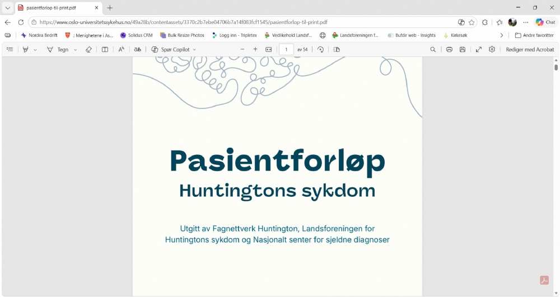560x297 pixels.
Task: Zoom in the PDF with plus
Action: (x=255, y=50)
